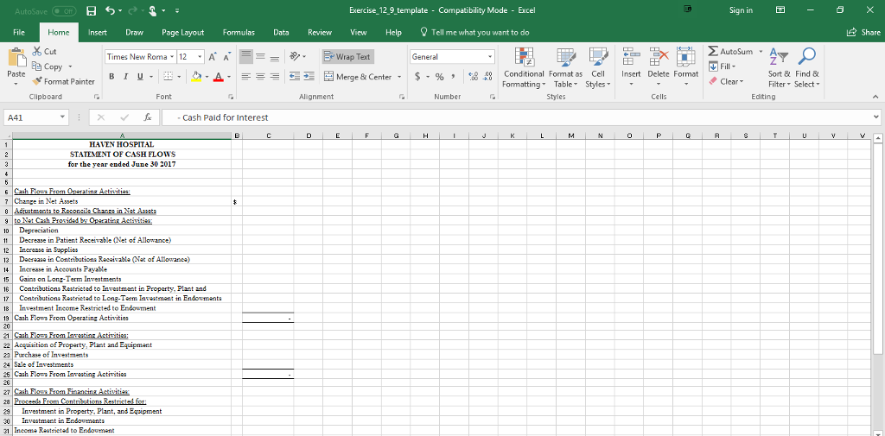Screen dimensions: 885x436
Task: Click the Save icon in the title bar
Action: [92, 10]
